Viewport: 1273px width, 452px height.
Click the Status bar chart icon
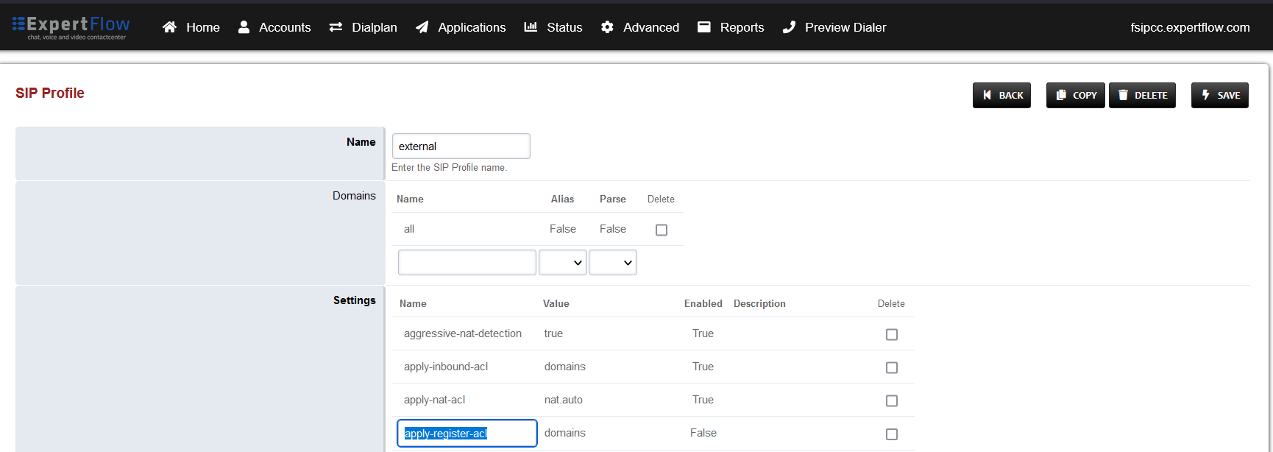(x=531, y=27)
